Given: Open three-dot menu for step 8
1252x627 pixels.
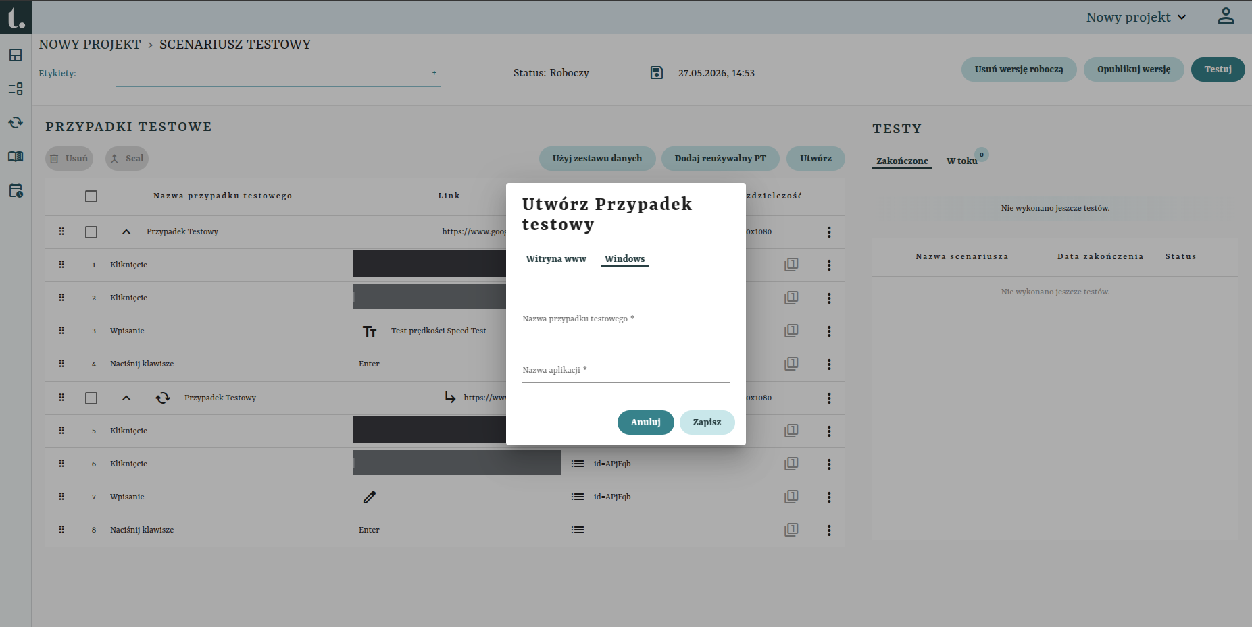Looking at the screenshot, I should pyautogui.click(x=829, y=530).
